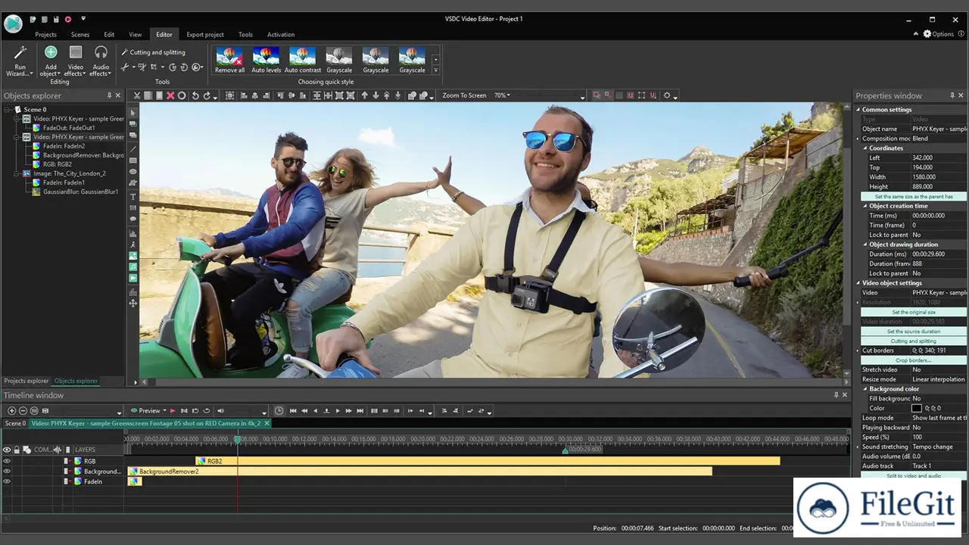Select the GaussianBlur: GaussianBlur1 tree item

pyautogui.click(x=75, y=192)
